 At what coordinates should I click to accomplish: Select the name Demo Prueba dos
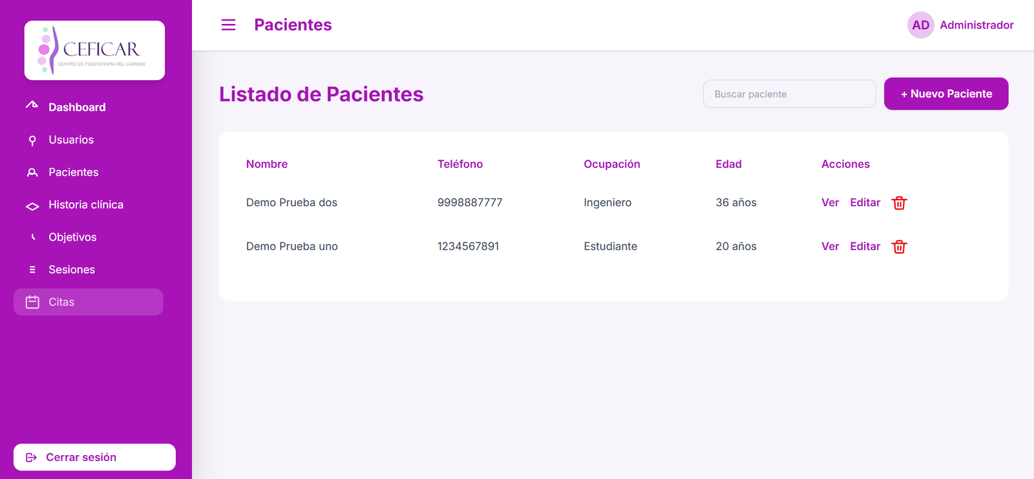click(x=291, y=202)
